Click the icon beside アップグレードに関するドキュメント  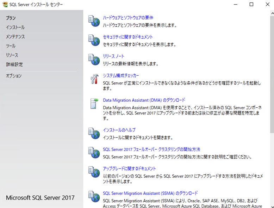click(94, 172)
